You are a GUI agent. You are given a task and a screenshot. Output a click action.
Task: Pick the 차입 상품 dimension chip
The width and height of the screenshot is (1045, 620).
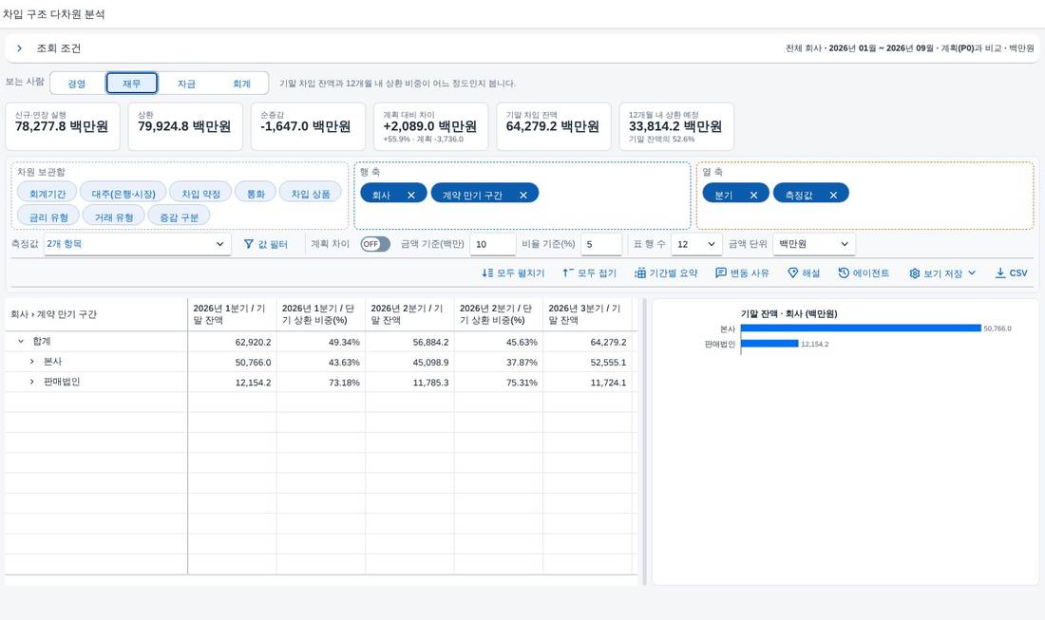tap(311, 194)
